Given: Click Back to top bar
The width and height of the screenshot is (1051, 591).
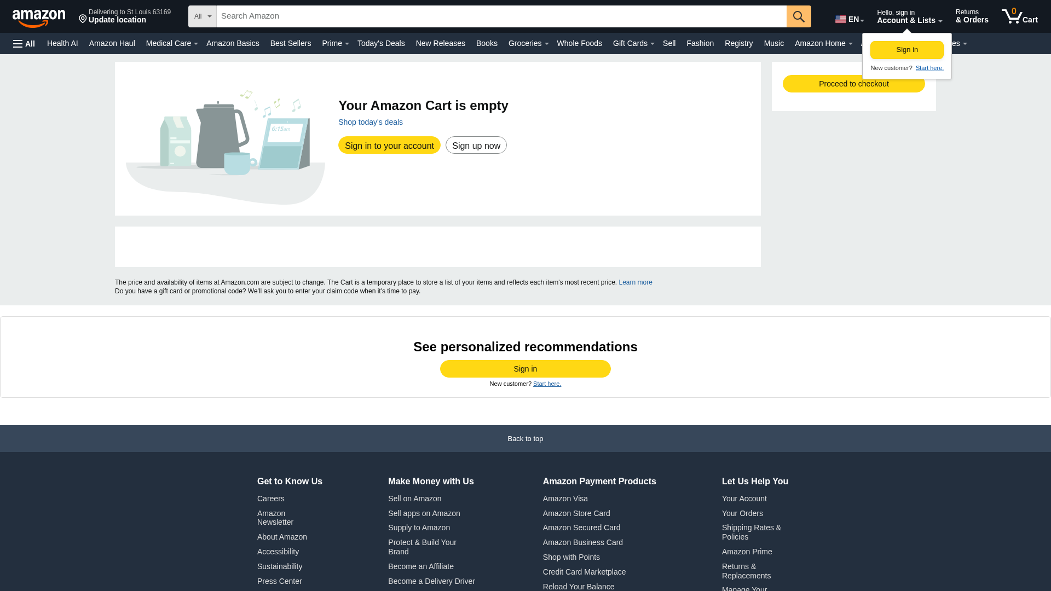Looking at the screenshot, I should click(x=525, y=439).
